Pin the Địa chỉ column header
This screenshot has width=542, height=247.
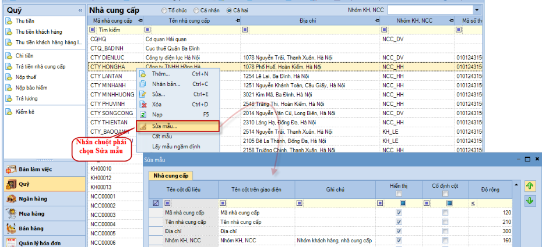tap(375, 20)
